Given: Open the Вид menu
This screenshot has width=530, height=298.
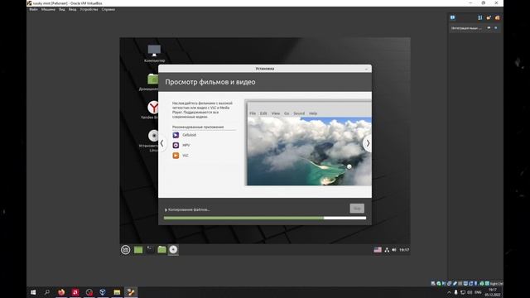Looking at the screenshot, I should tap(62, 9).
